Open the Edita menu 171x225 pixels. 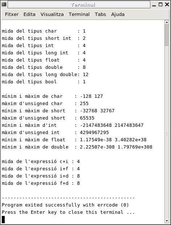pyautogui.click(x=29, y=14)
